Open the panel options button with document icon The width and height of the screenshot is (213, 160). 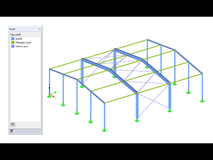[13, 124]
